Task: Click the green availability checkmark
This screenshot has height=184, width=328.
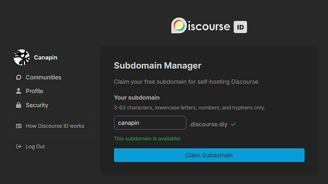Action: [233, 125]
